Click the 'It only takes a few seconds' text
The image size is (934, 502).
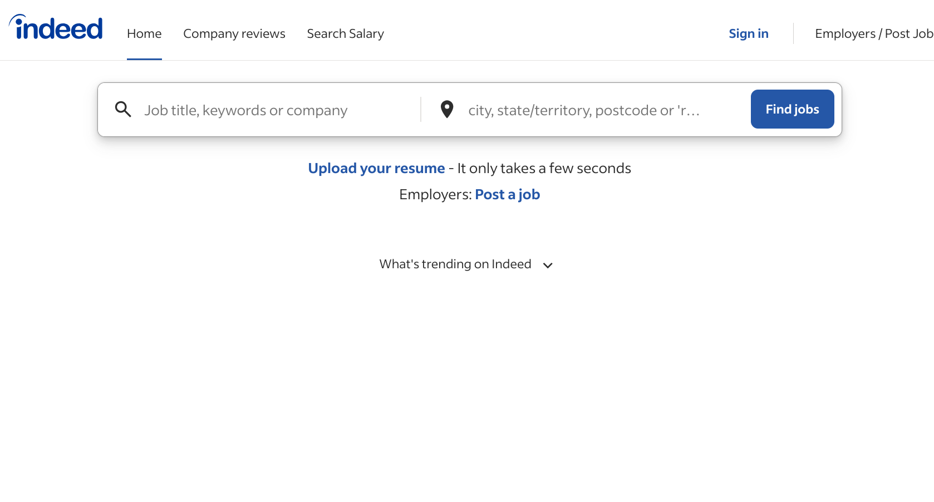(544, 168)
